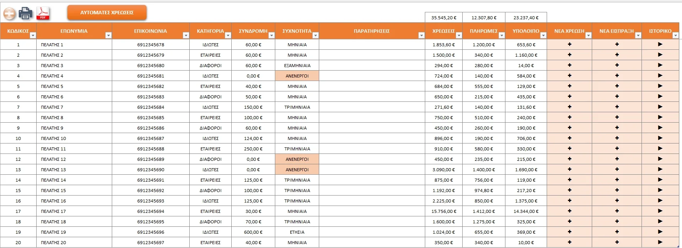The image size is (682, 248).
Task: Open history for ΠΕΛΑΤΗΣ 2
Action: click(x=660, y=55)
